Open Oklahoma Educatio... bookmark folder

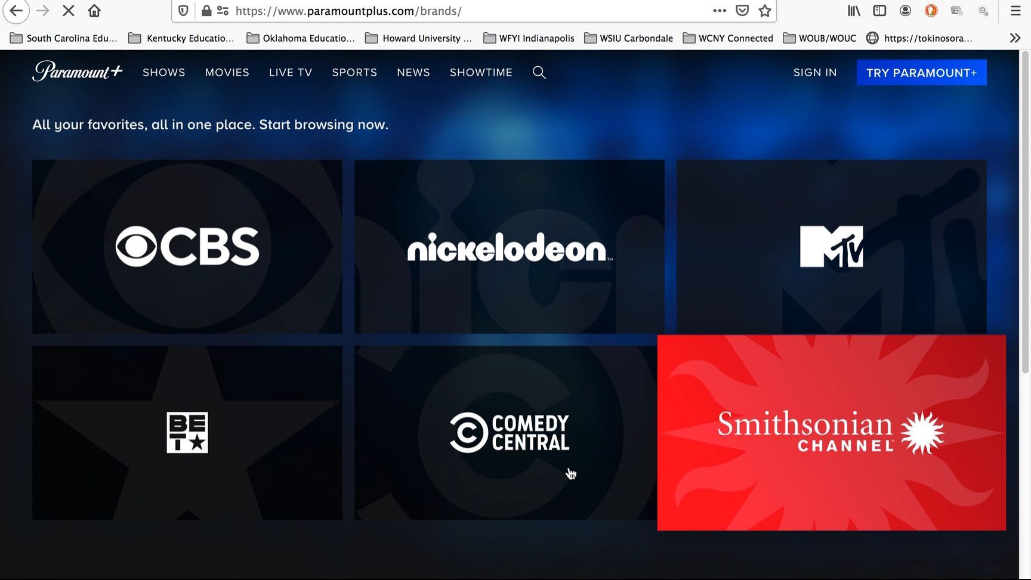(x=301, y=38)
